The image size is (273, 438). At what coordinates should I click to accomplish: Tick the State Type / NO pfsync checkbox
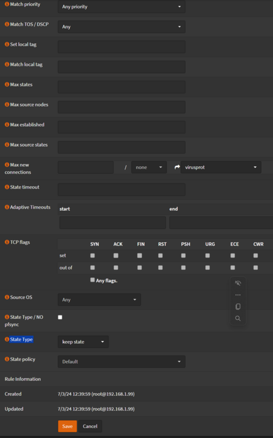coord(60,317)
